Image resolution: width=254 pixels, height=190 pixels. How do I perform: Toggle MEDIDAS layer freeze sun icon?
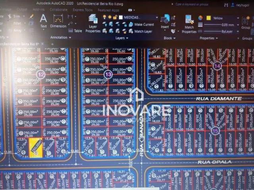point(110,17)
